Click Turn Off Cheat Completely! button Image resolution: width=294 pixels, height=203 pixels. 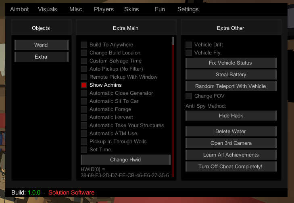point(231,166)
